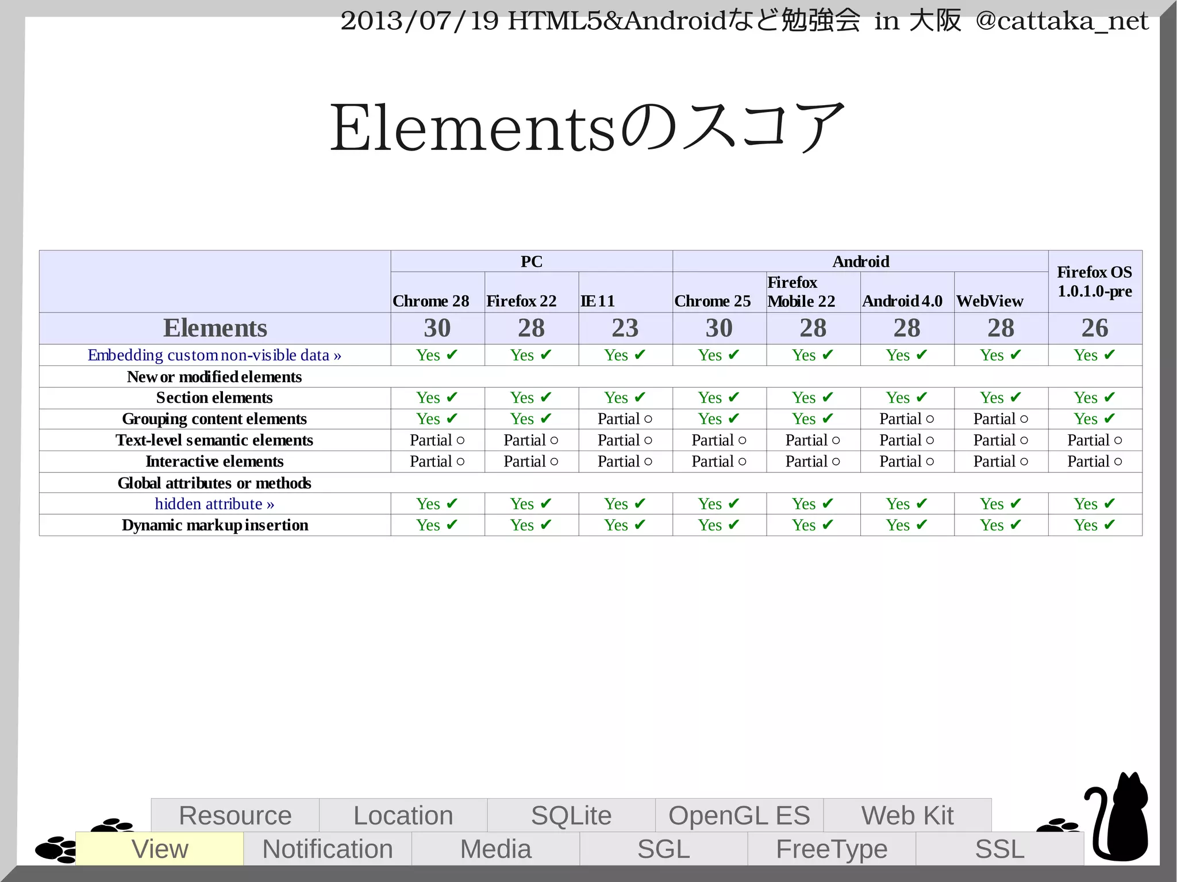This screenshot has height=882, width=1177.
Task: Click the Chrome 25 score '30'
Action: 719,328
